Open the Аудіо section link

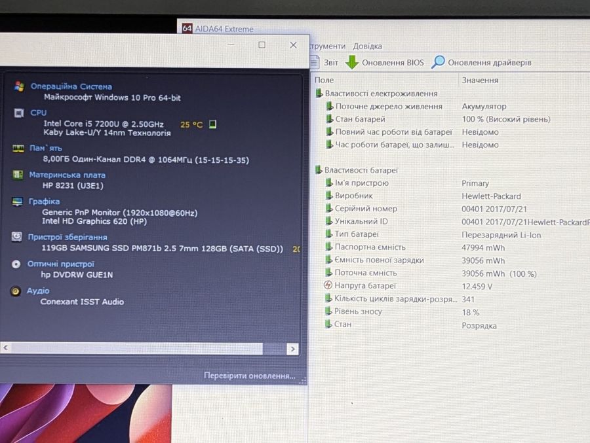38,291
